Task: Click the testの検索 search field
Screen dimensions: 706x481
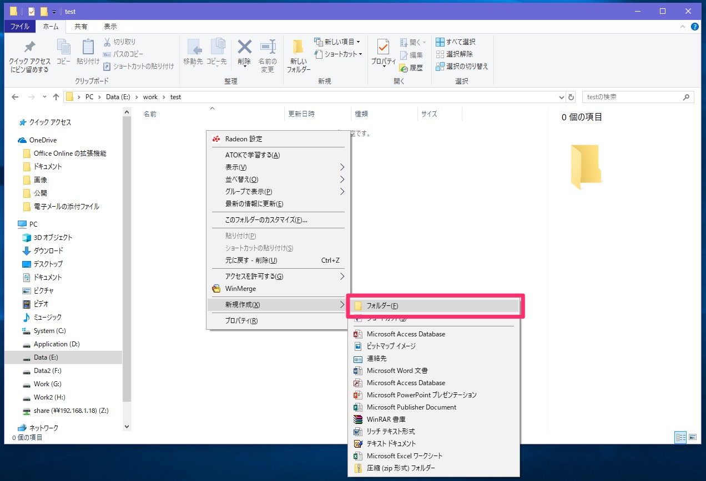Action: click(x=638, y=97)
